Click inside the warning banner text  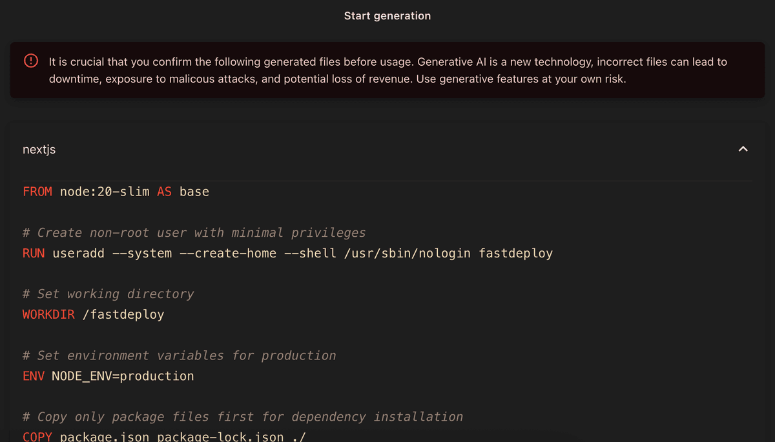click(x=387, y=70)
